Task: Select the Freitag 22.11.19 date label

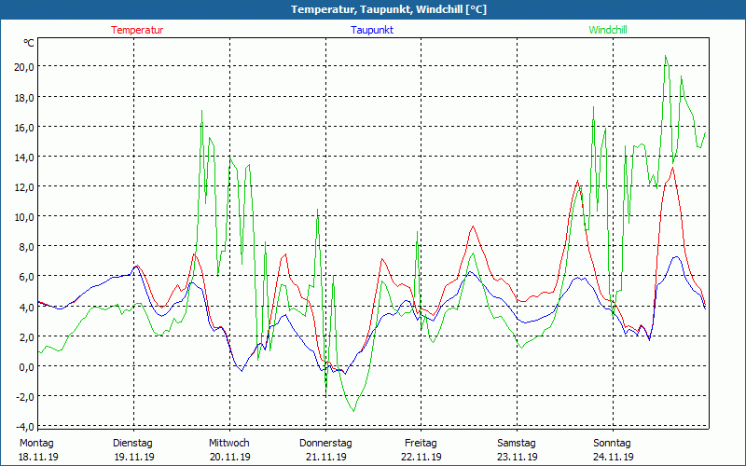Action: [421, 450]
